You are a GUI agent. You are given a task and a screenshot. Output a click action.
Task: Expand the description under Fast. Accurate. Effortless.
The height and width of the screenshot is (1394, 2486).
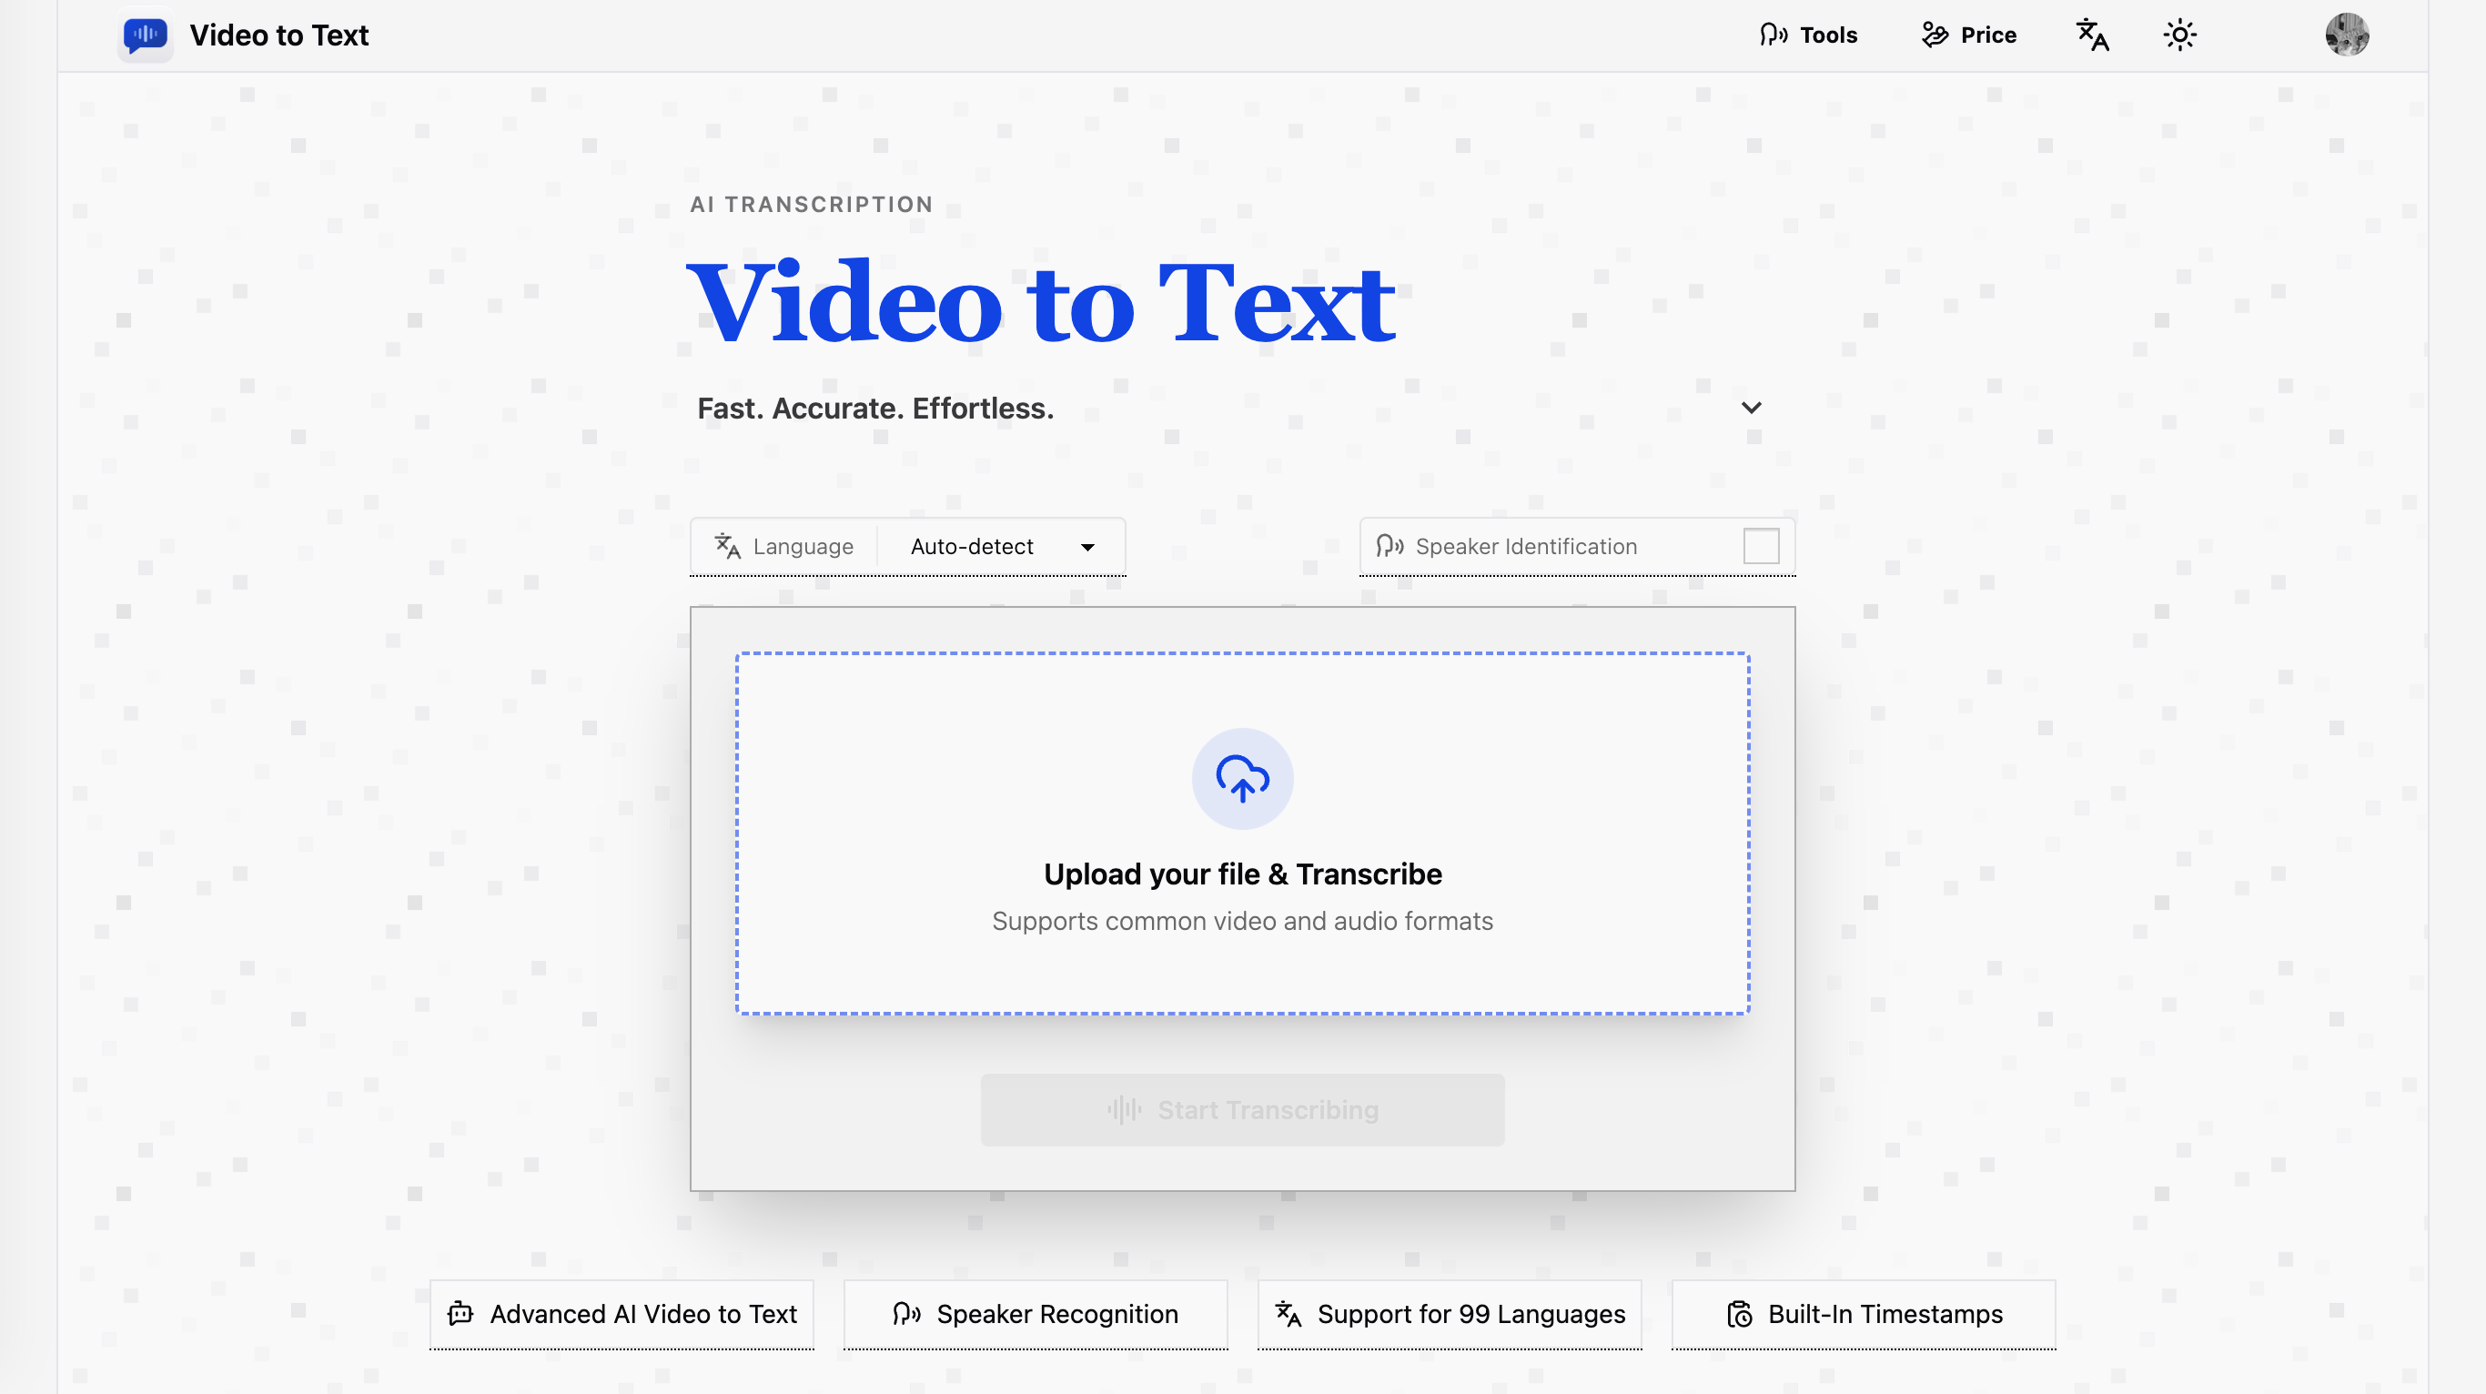1752,406
